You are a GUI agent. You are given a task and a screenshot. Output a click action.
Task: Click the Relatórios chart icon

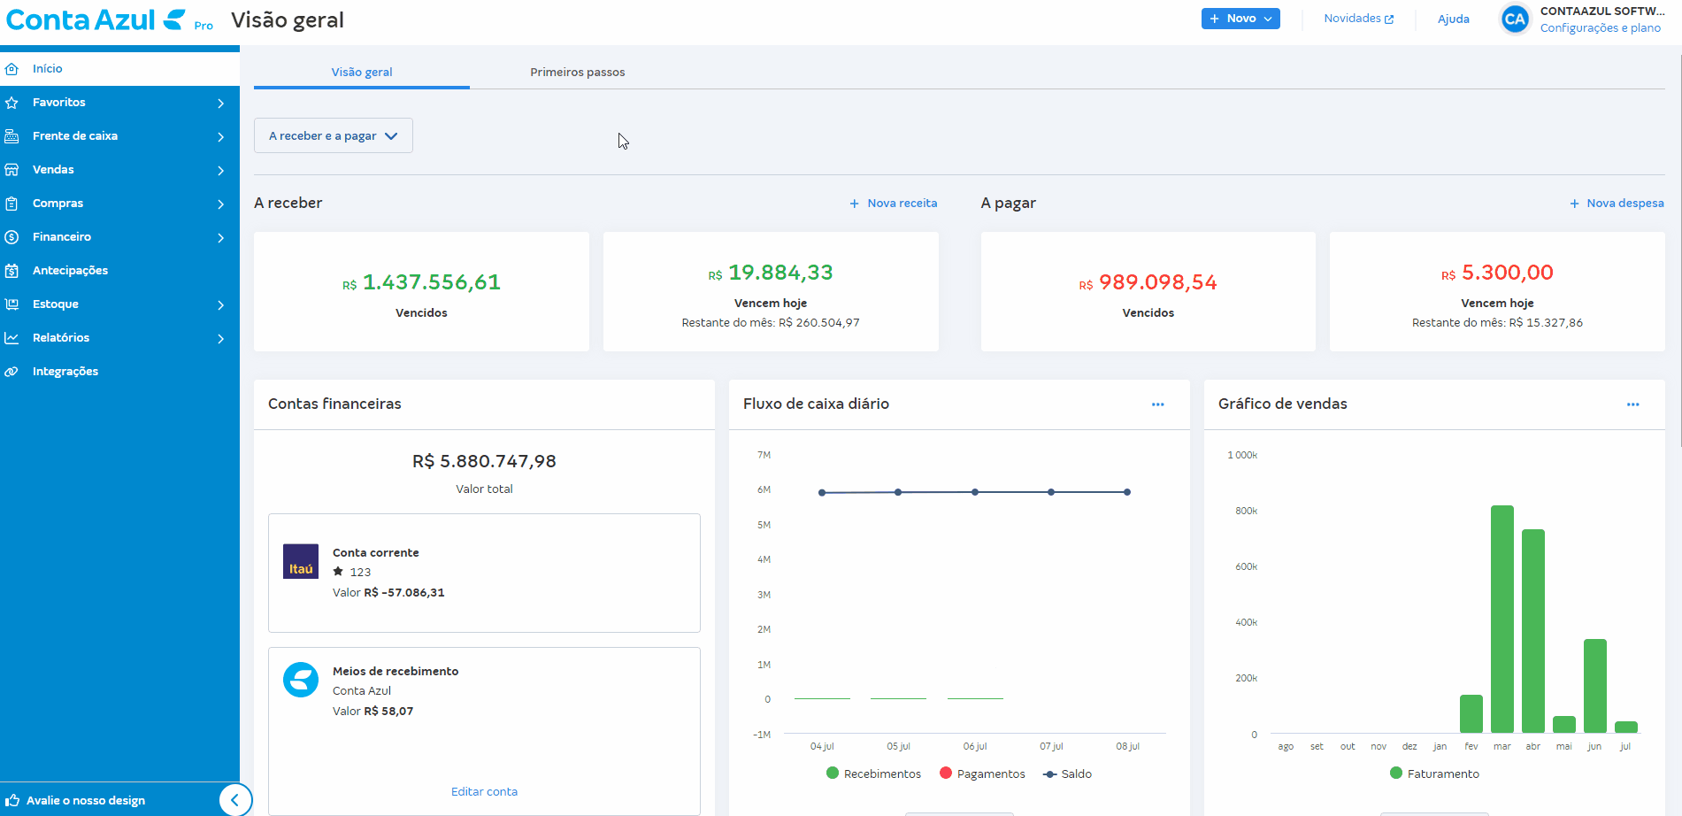pos(12,338)
